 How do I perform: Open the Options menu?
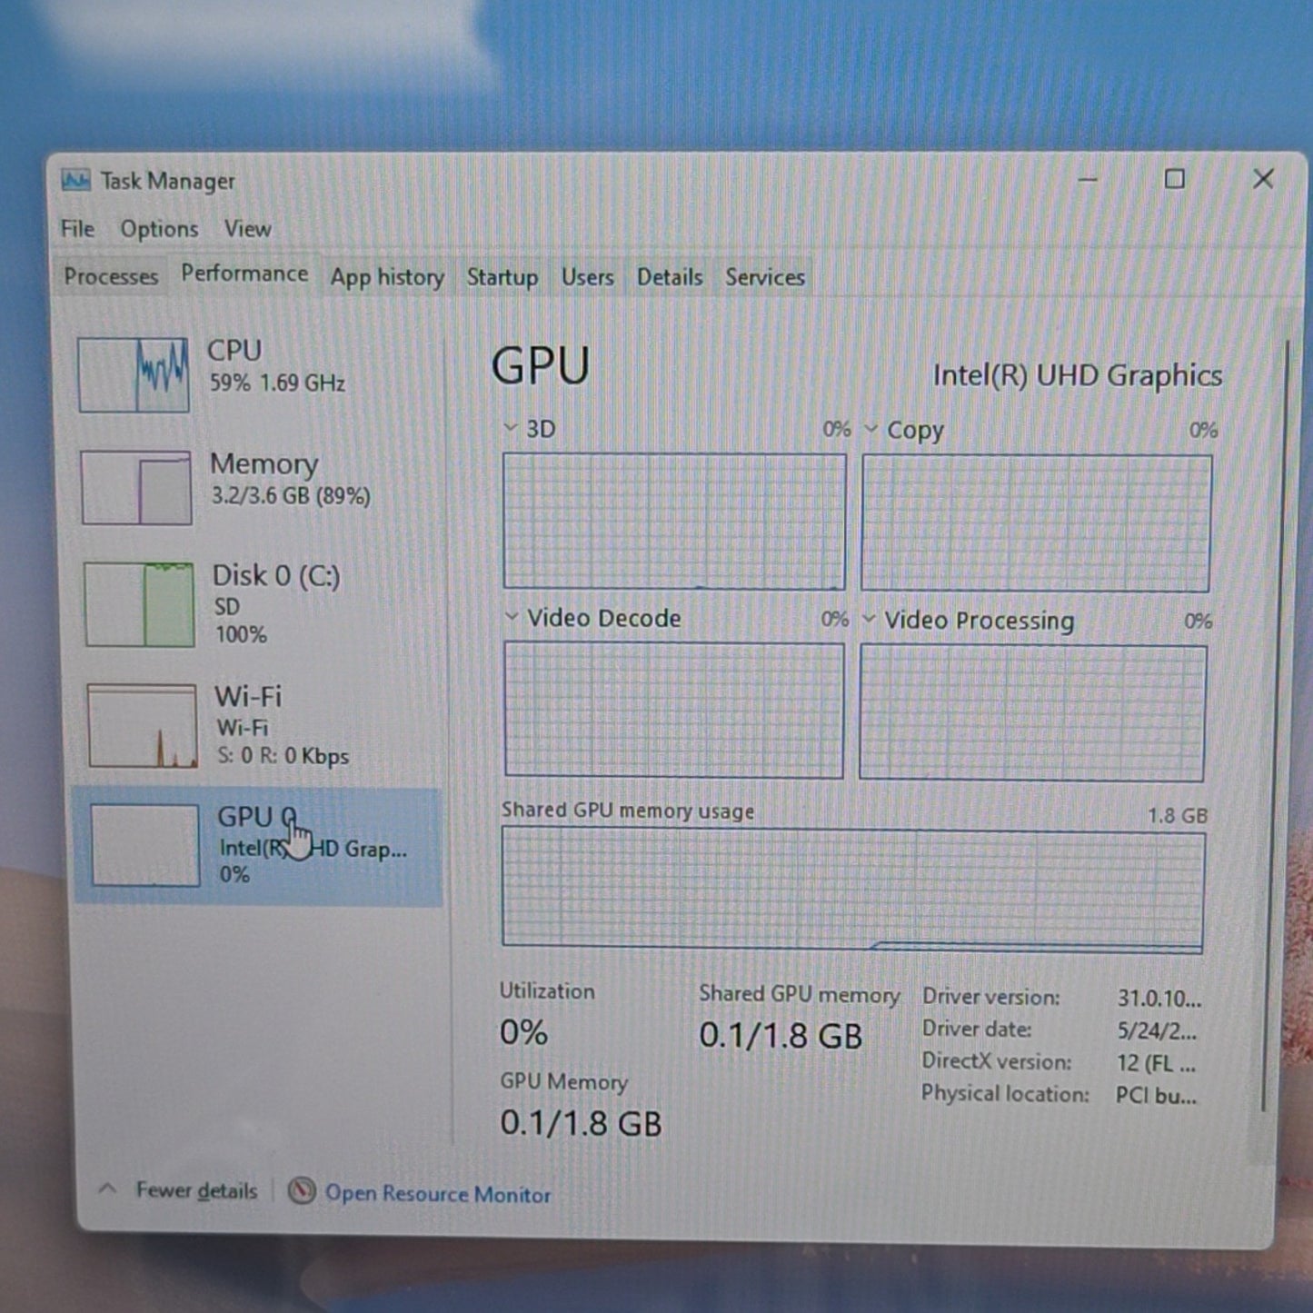(x=159, y=229)
